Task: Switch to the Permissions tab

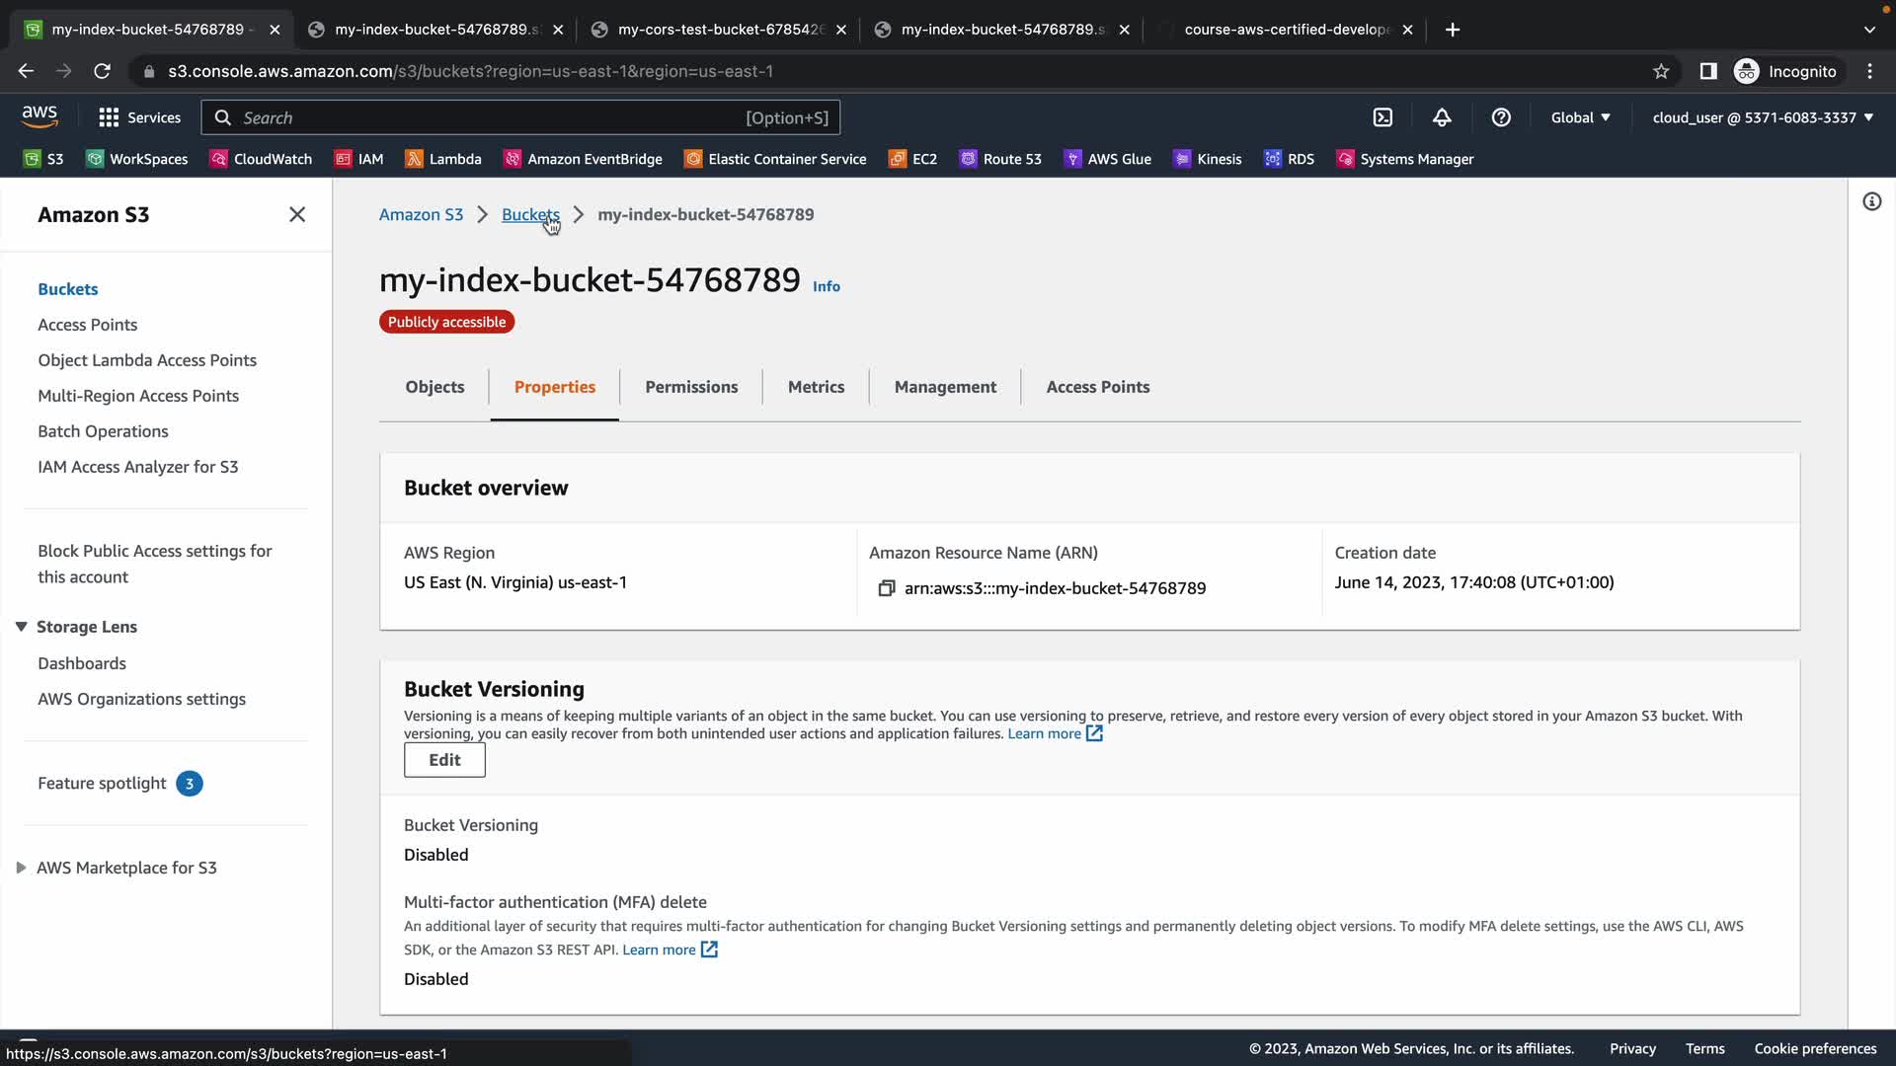Action: [691, 387]
